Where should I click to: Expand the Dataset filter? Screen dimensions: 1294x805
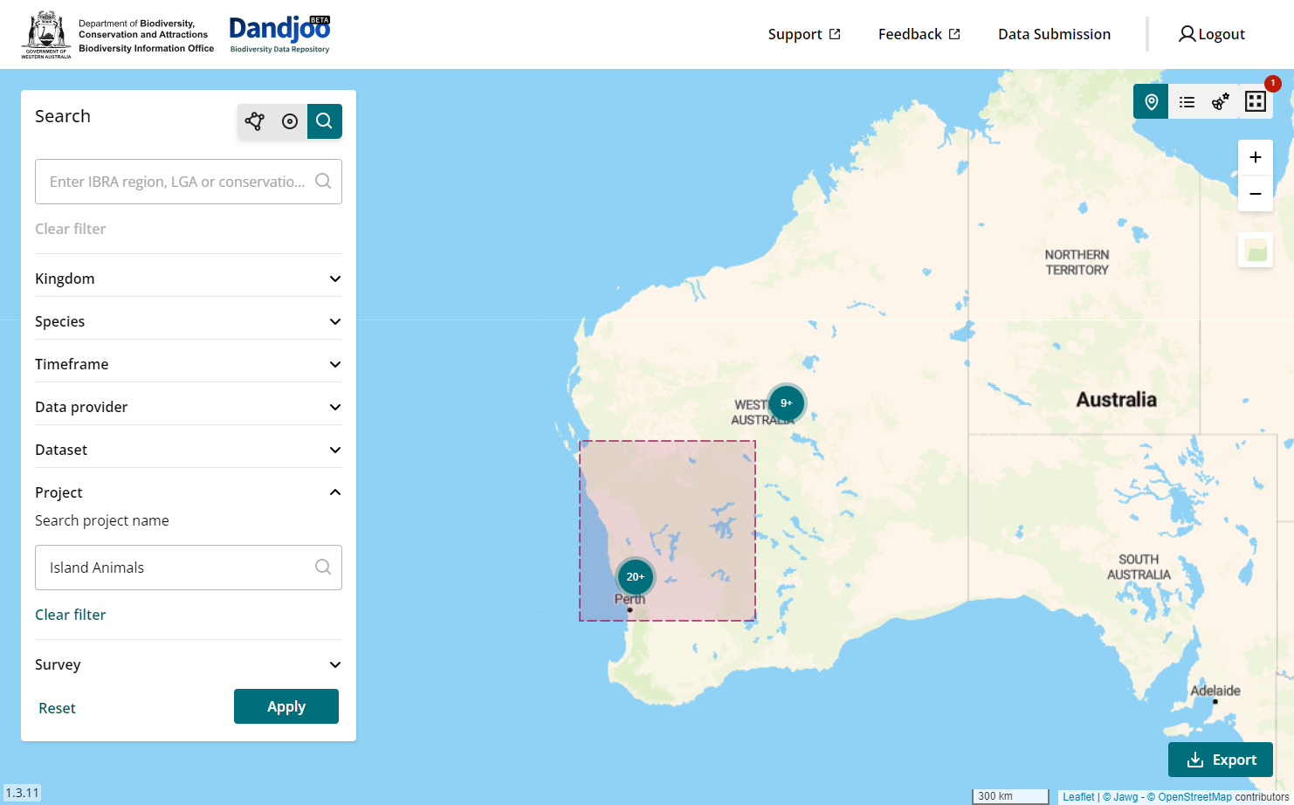(189, 450)
